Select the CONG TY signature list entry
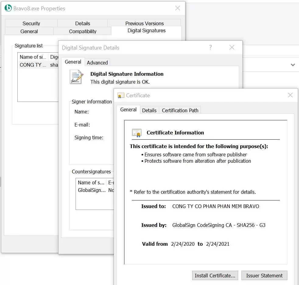 point(33,65)
